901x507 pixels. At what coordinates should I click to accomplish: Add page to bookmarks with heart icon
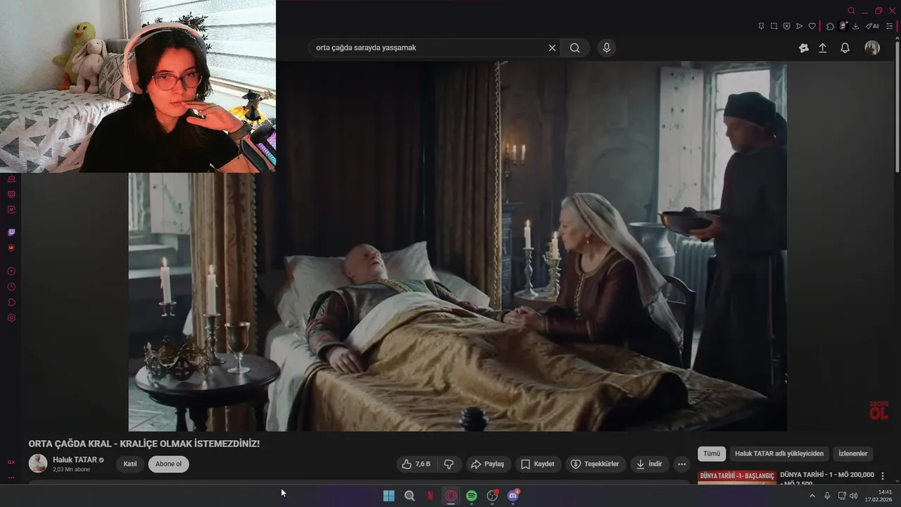coord(812,26)
